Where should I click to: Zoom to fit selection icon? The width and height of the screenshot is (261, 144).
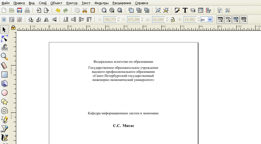click(104, 10)
